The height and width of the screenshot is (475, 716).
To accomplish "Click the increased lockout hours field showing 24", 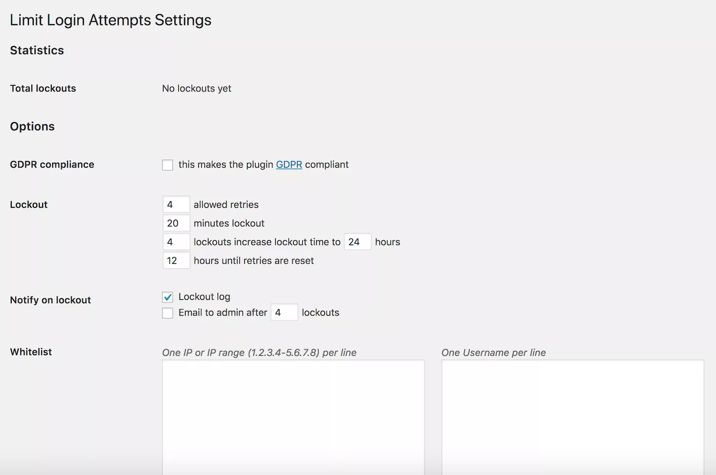I will click(357, 242).
